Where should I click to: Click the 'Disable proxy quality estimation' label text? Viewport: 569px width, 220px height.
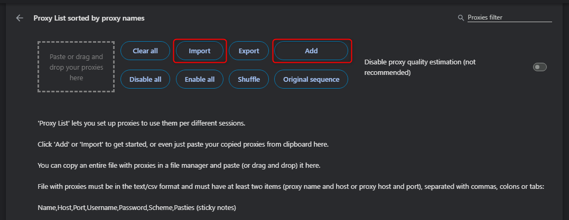(419, 67)
